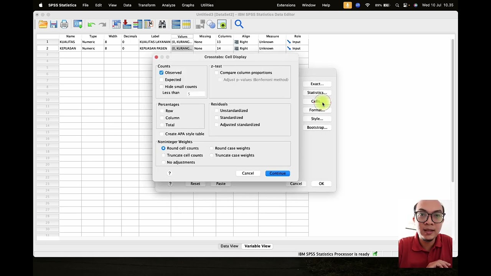Open the Analyze menu
Image resolution: width=491 pixels, height=276 pixels.
(x=168, y=5)
